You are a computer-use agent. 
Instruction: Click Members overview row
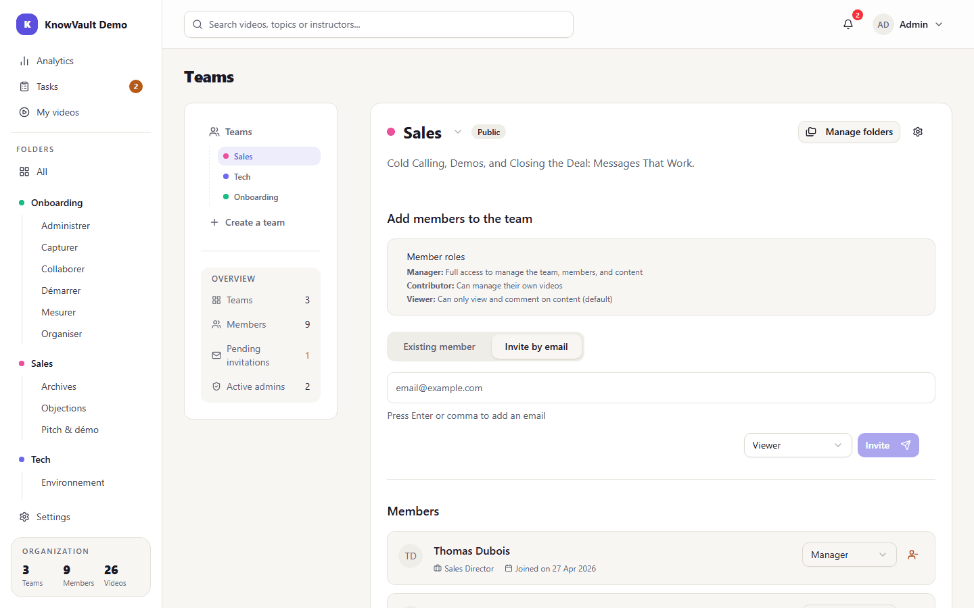tap(260, 324)
